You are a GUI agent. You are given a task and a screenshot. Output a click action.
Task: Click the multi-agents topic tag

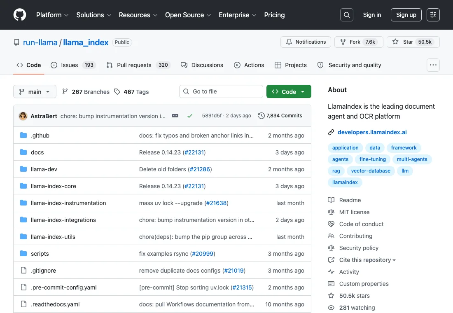[x=412, y=159]
